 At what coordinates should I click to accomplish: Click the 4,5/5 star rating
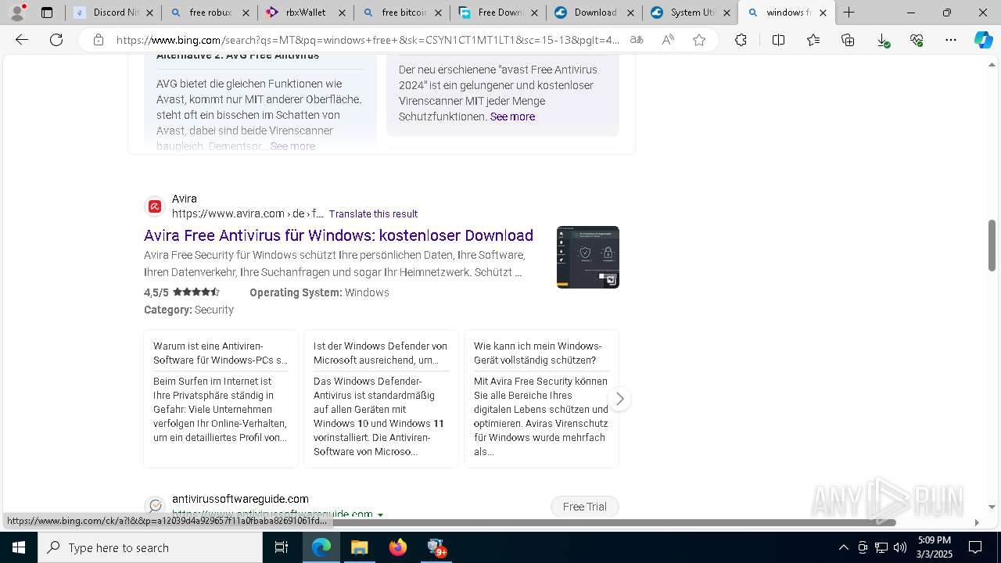coord(181,292)
